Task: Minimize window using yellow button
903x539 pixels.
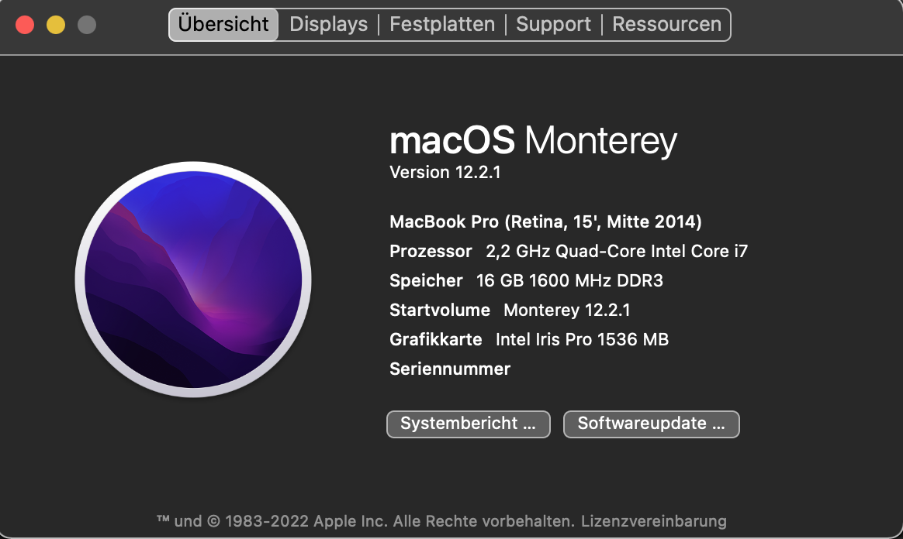Action: coord(56,25)
